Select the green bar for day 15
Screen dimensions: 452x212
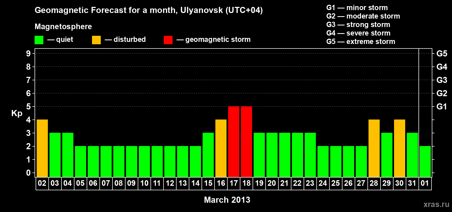pos(208,155)
